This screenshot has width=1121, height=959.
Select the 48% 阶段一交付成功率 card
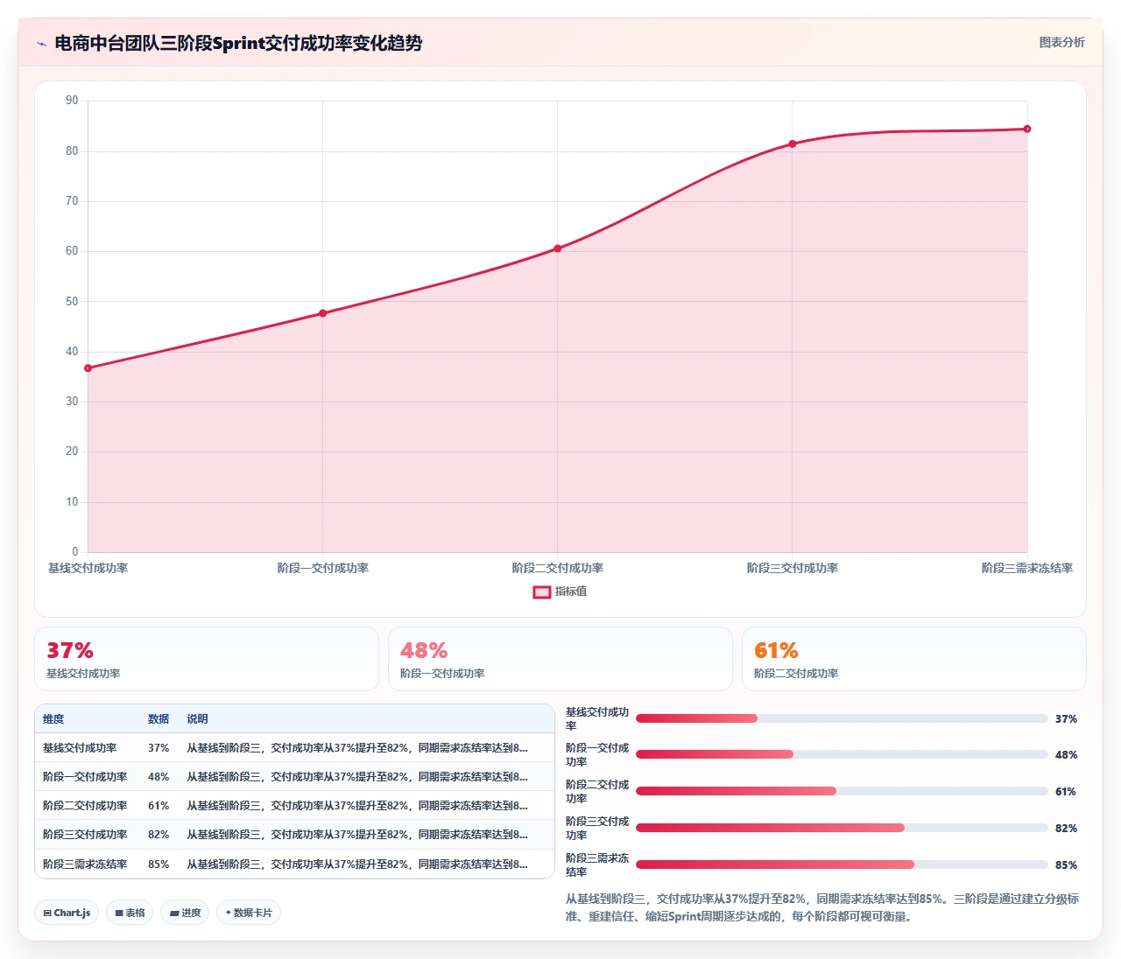560,659
